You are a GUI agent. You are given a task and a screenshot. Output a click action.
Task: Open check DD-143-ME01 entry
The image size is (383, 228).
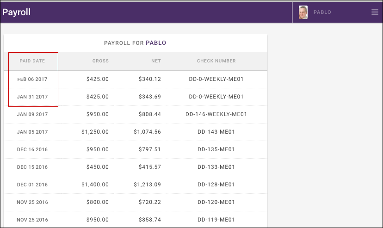(216, 132)
